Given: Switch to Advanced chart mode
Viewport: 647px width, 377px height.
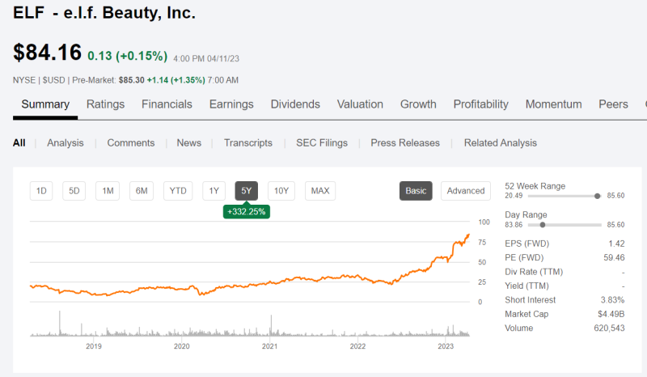Looking at the screenshot, I should pos(466,191).
